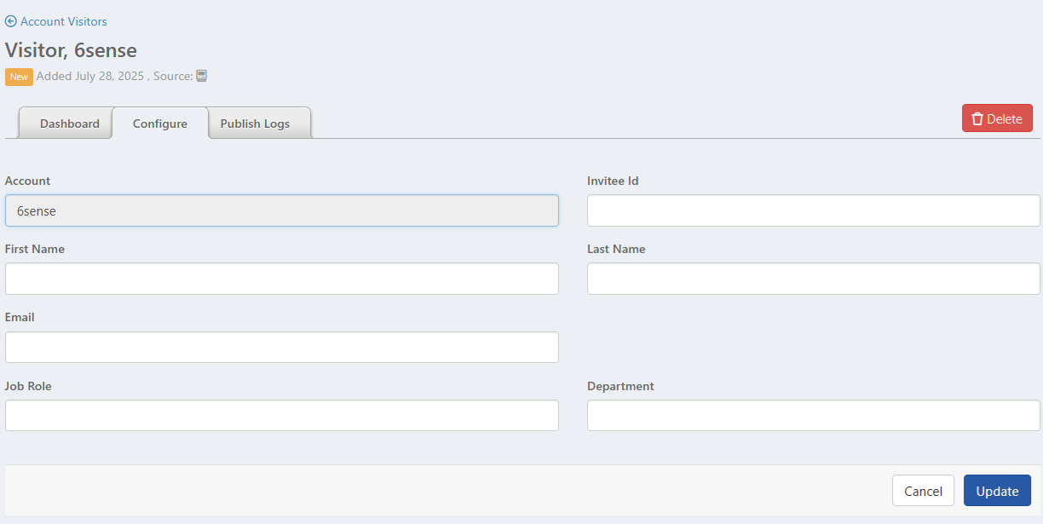
Task: Click the Email label text
Action: 20,317
